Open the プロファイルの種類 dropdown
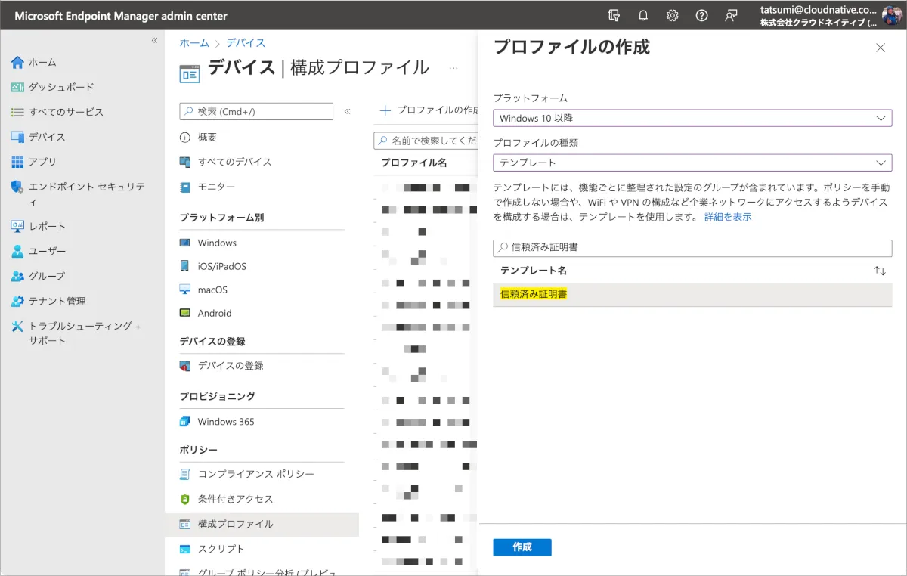This screenshot has width=907, height=576. 692,163
